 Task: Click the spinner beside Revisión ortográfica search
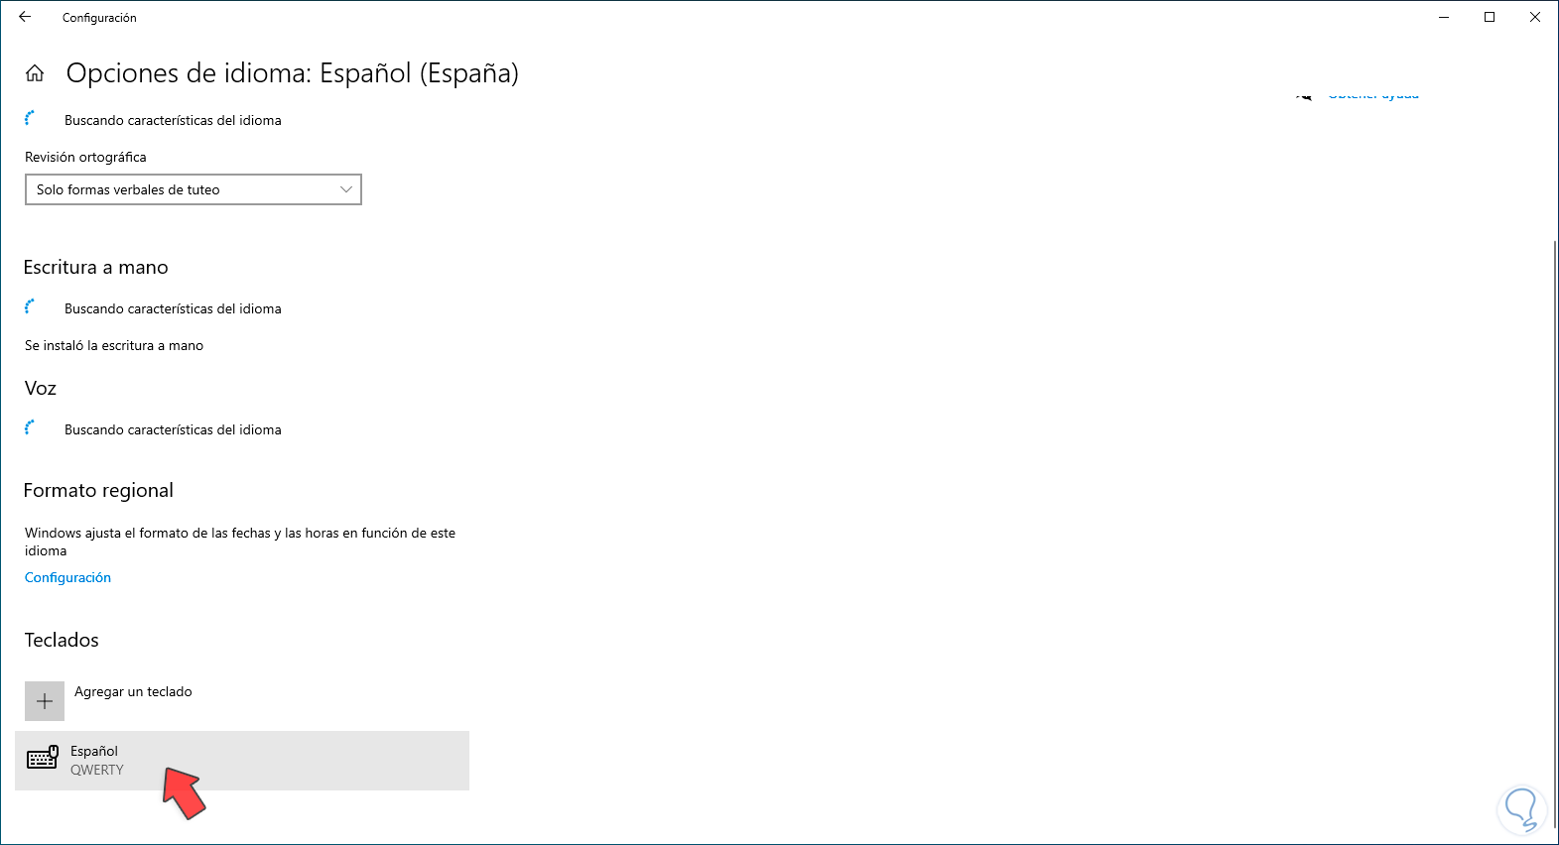[31, 118]
